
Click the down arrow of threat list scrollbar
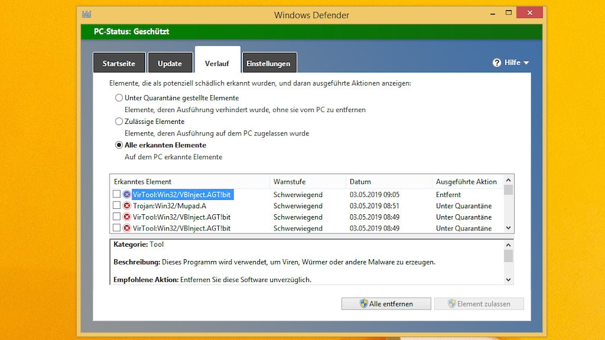[x=508, y=228]
